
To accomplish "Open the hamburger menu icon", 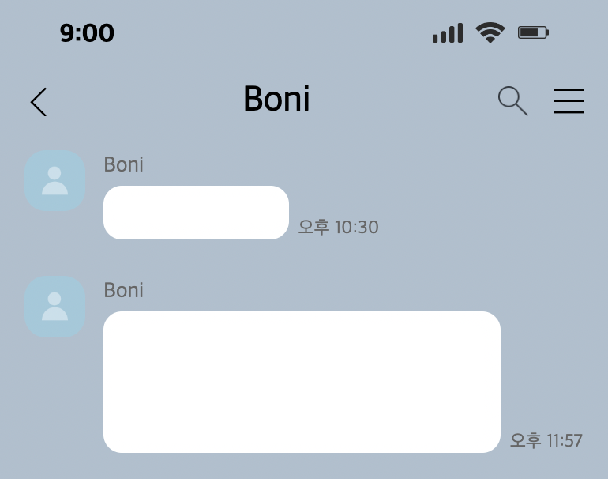I will pyautogui.click(x=569, y=101).
